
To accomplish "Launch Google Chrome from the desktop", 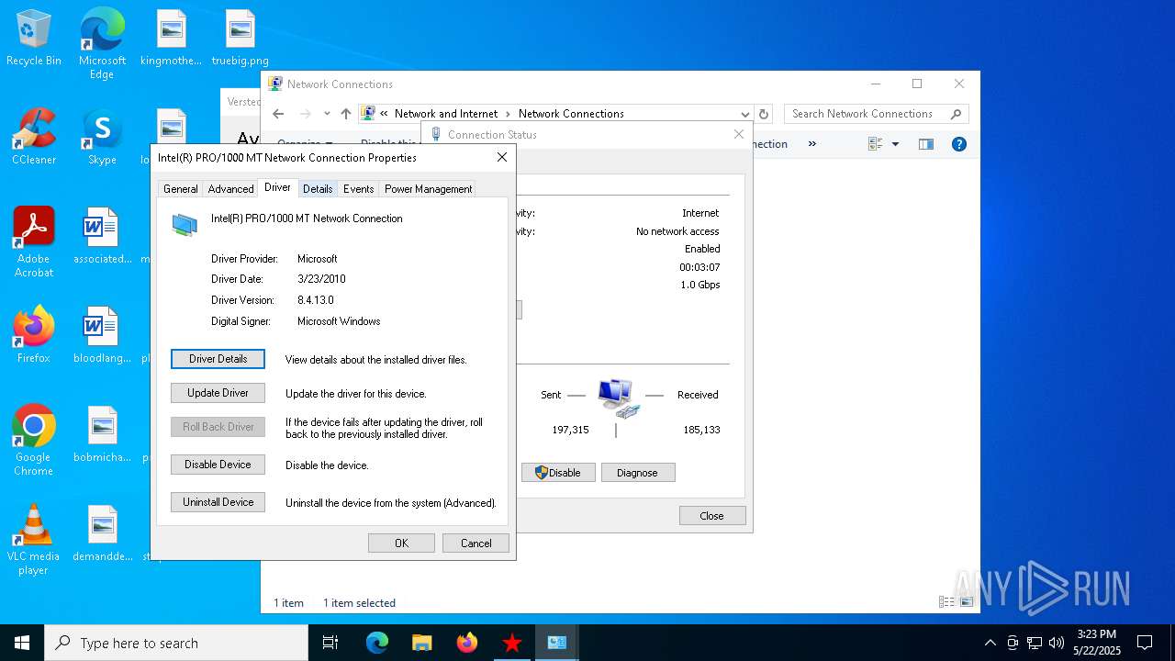I will (x=34, y=440).
